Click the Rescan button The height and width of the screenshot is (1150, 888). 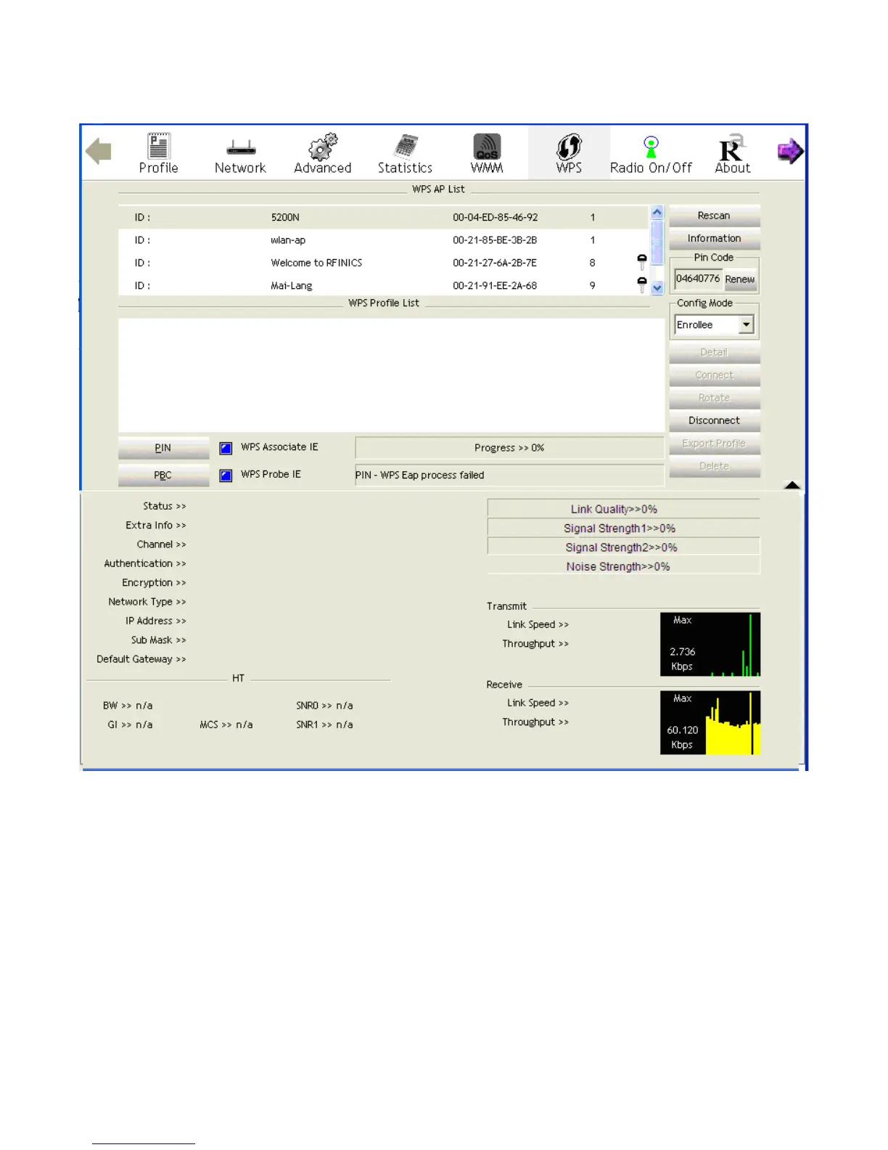pos(714,216)
